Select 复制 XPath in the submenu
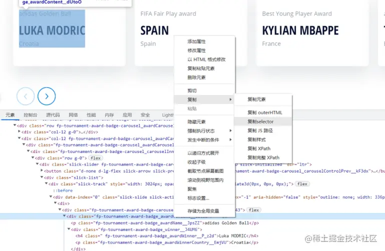 pos(263,148)
